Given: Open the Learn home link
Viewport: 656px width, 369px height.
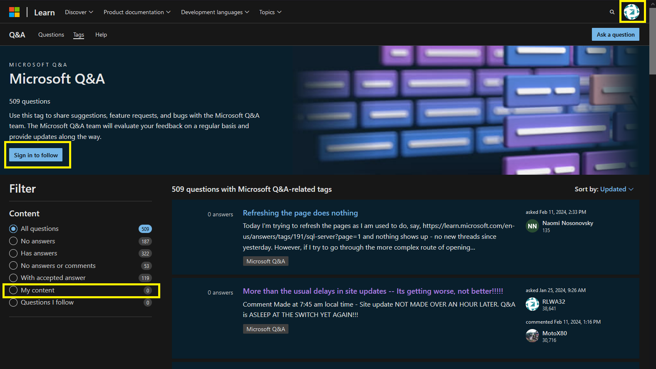Looking at the screenshot, I should [x=45, y=12].
